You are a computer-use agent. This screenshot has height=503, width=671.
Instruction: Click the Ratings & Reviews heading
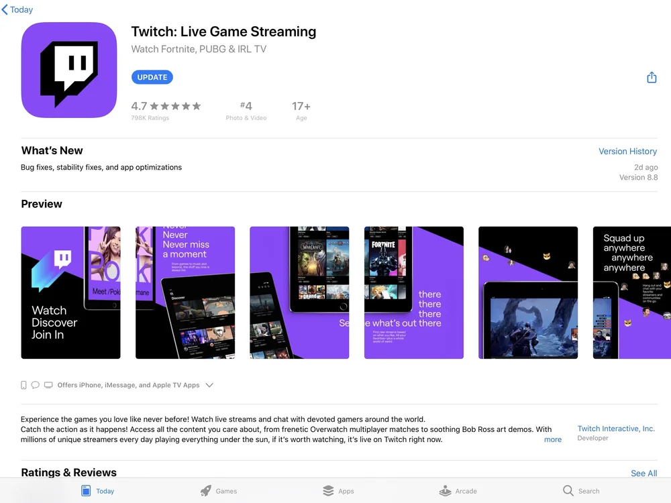click(68, 472)
